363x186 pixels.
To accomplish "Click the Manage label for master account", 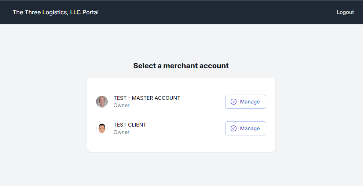I will click(250, 102).
